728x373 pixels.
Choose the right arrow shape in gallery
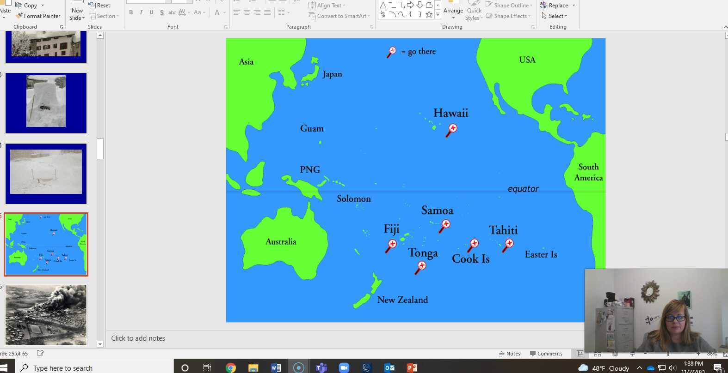pos(410,5)
